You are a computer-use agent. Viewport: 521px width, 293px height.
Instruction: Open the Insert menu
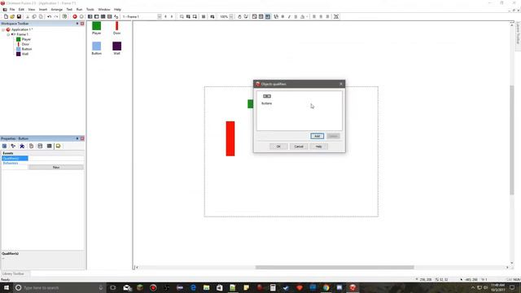(43, 10)
